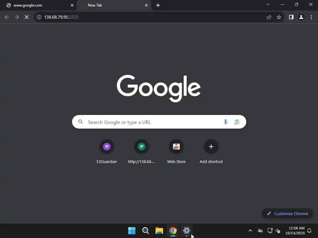The width and height of the screenshot is (318, 238).
Task: Open the notification bell
Action: pyautogui.click(x=309, y=231)
